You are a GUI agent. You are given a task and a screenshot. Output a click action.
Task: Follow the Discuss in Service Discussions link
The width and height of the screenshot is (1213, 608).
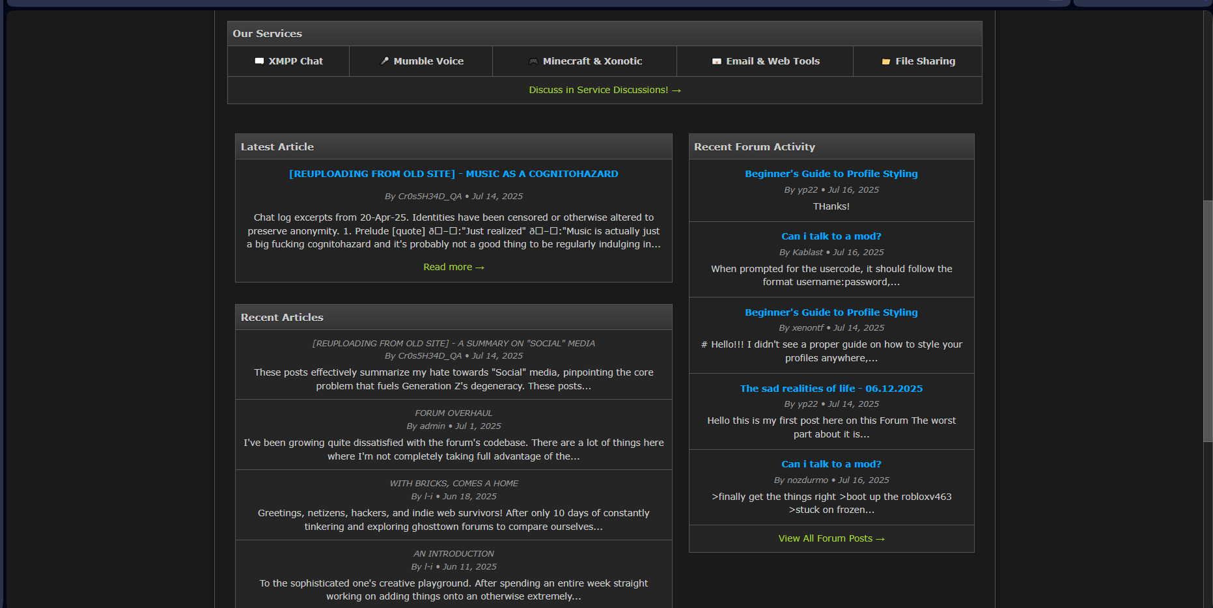604,90
